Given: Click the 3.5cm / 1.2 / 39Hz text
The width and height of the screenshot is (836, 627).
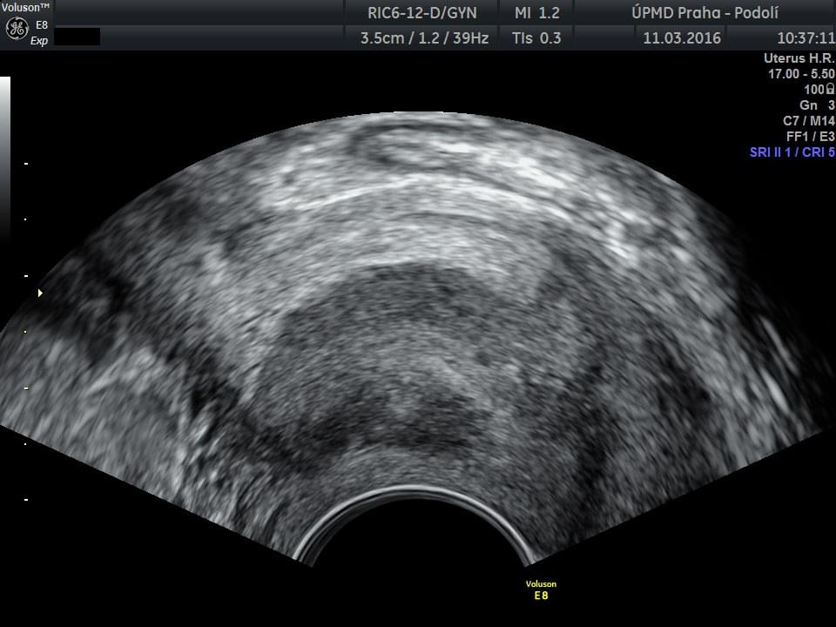Looking at the screenshot, I should (424, 37).
